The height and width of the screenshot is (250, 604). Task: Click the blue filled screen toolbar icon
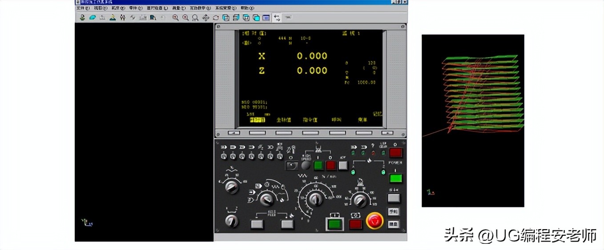coord(266,18)
